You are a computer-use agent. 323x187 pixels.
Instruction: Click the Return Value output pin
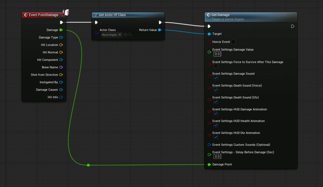click(160, 30)
